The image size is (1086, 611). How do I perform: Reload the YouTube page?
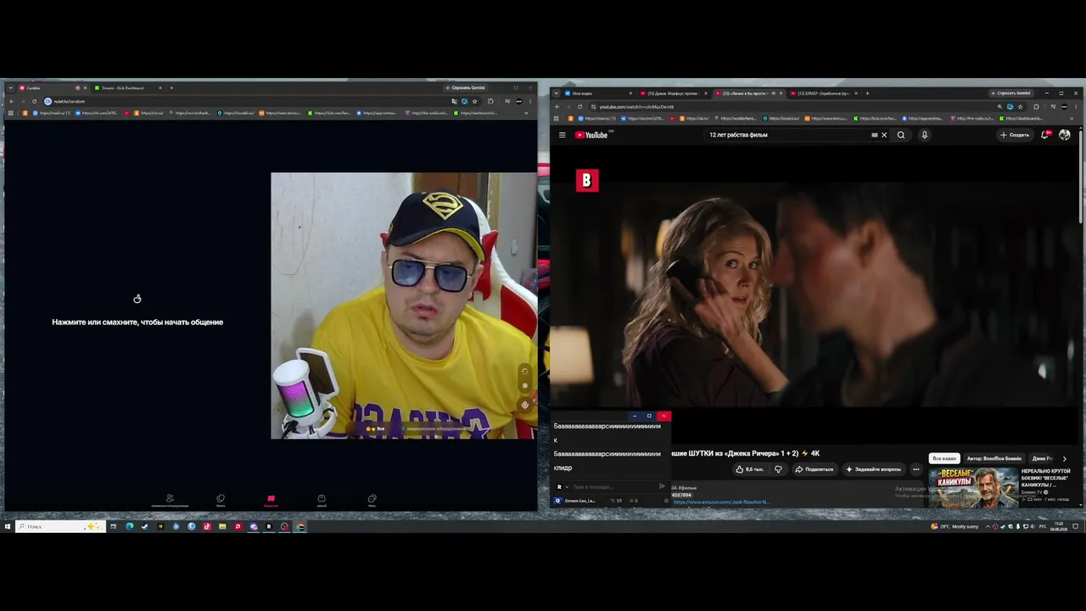579,107
